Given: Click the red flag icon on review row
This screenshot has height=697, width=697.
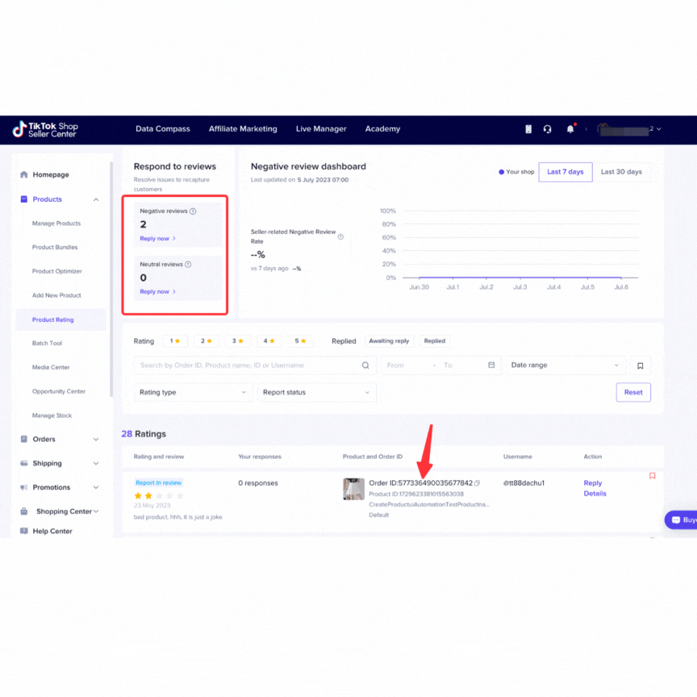Looking at the screenshot, I should pyautogui.click(x=653, y=476).
